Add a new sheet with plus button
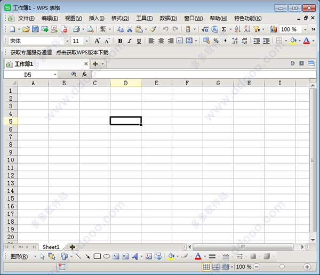 72,247
